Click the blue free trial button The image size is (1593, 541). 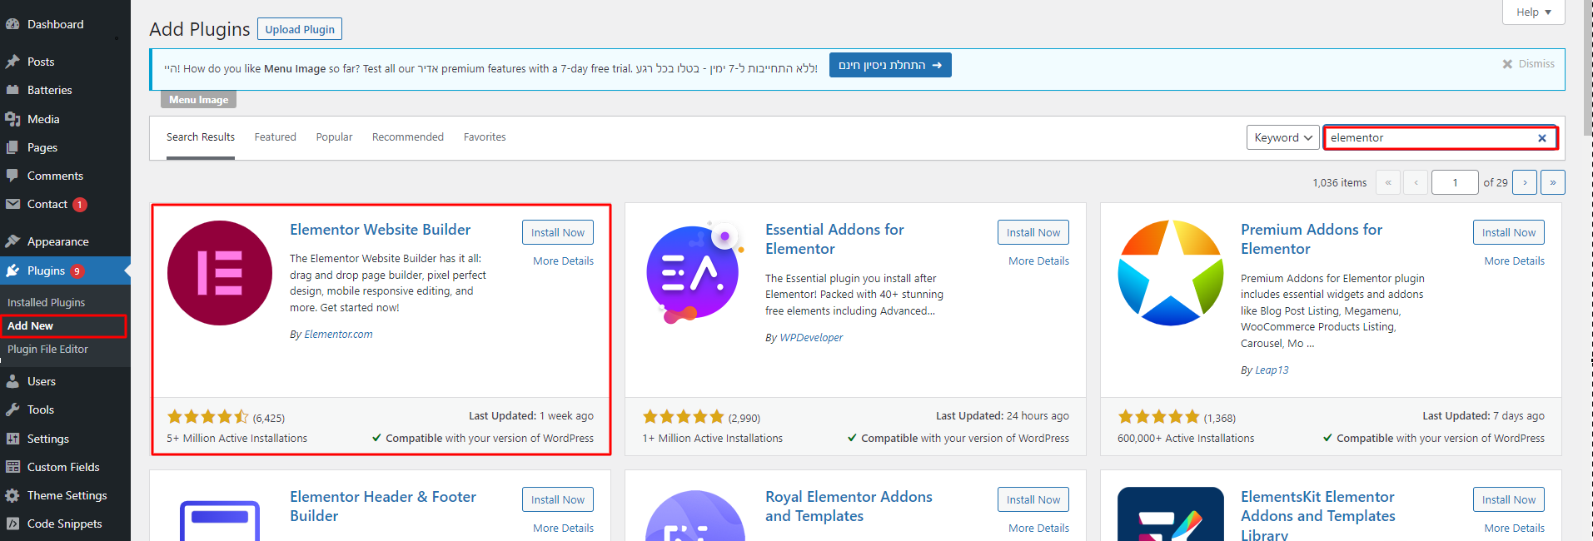point(890,65)
